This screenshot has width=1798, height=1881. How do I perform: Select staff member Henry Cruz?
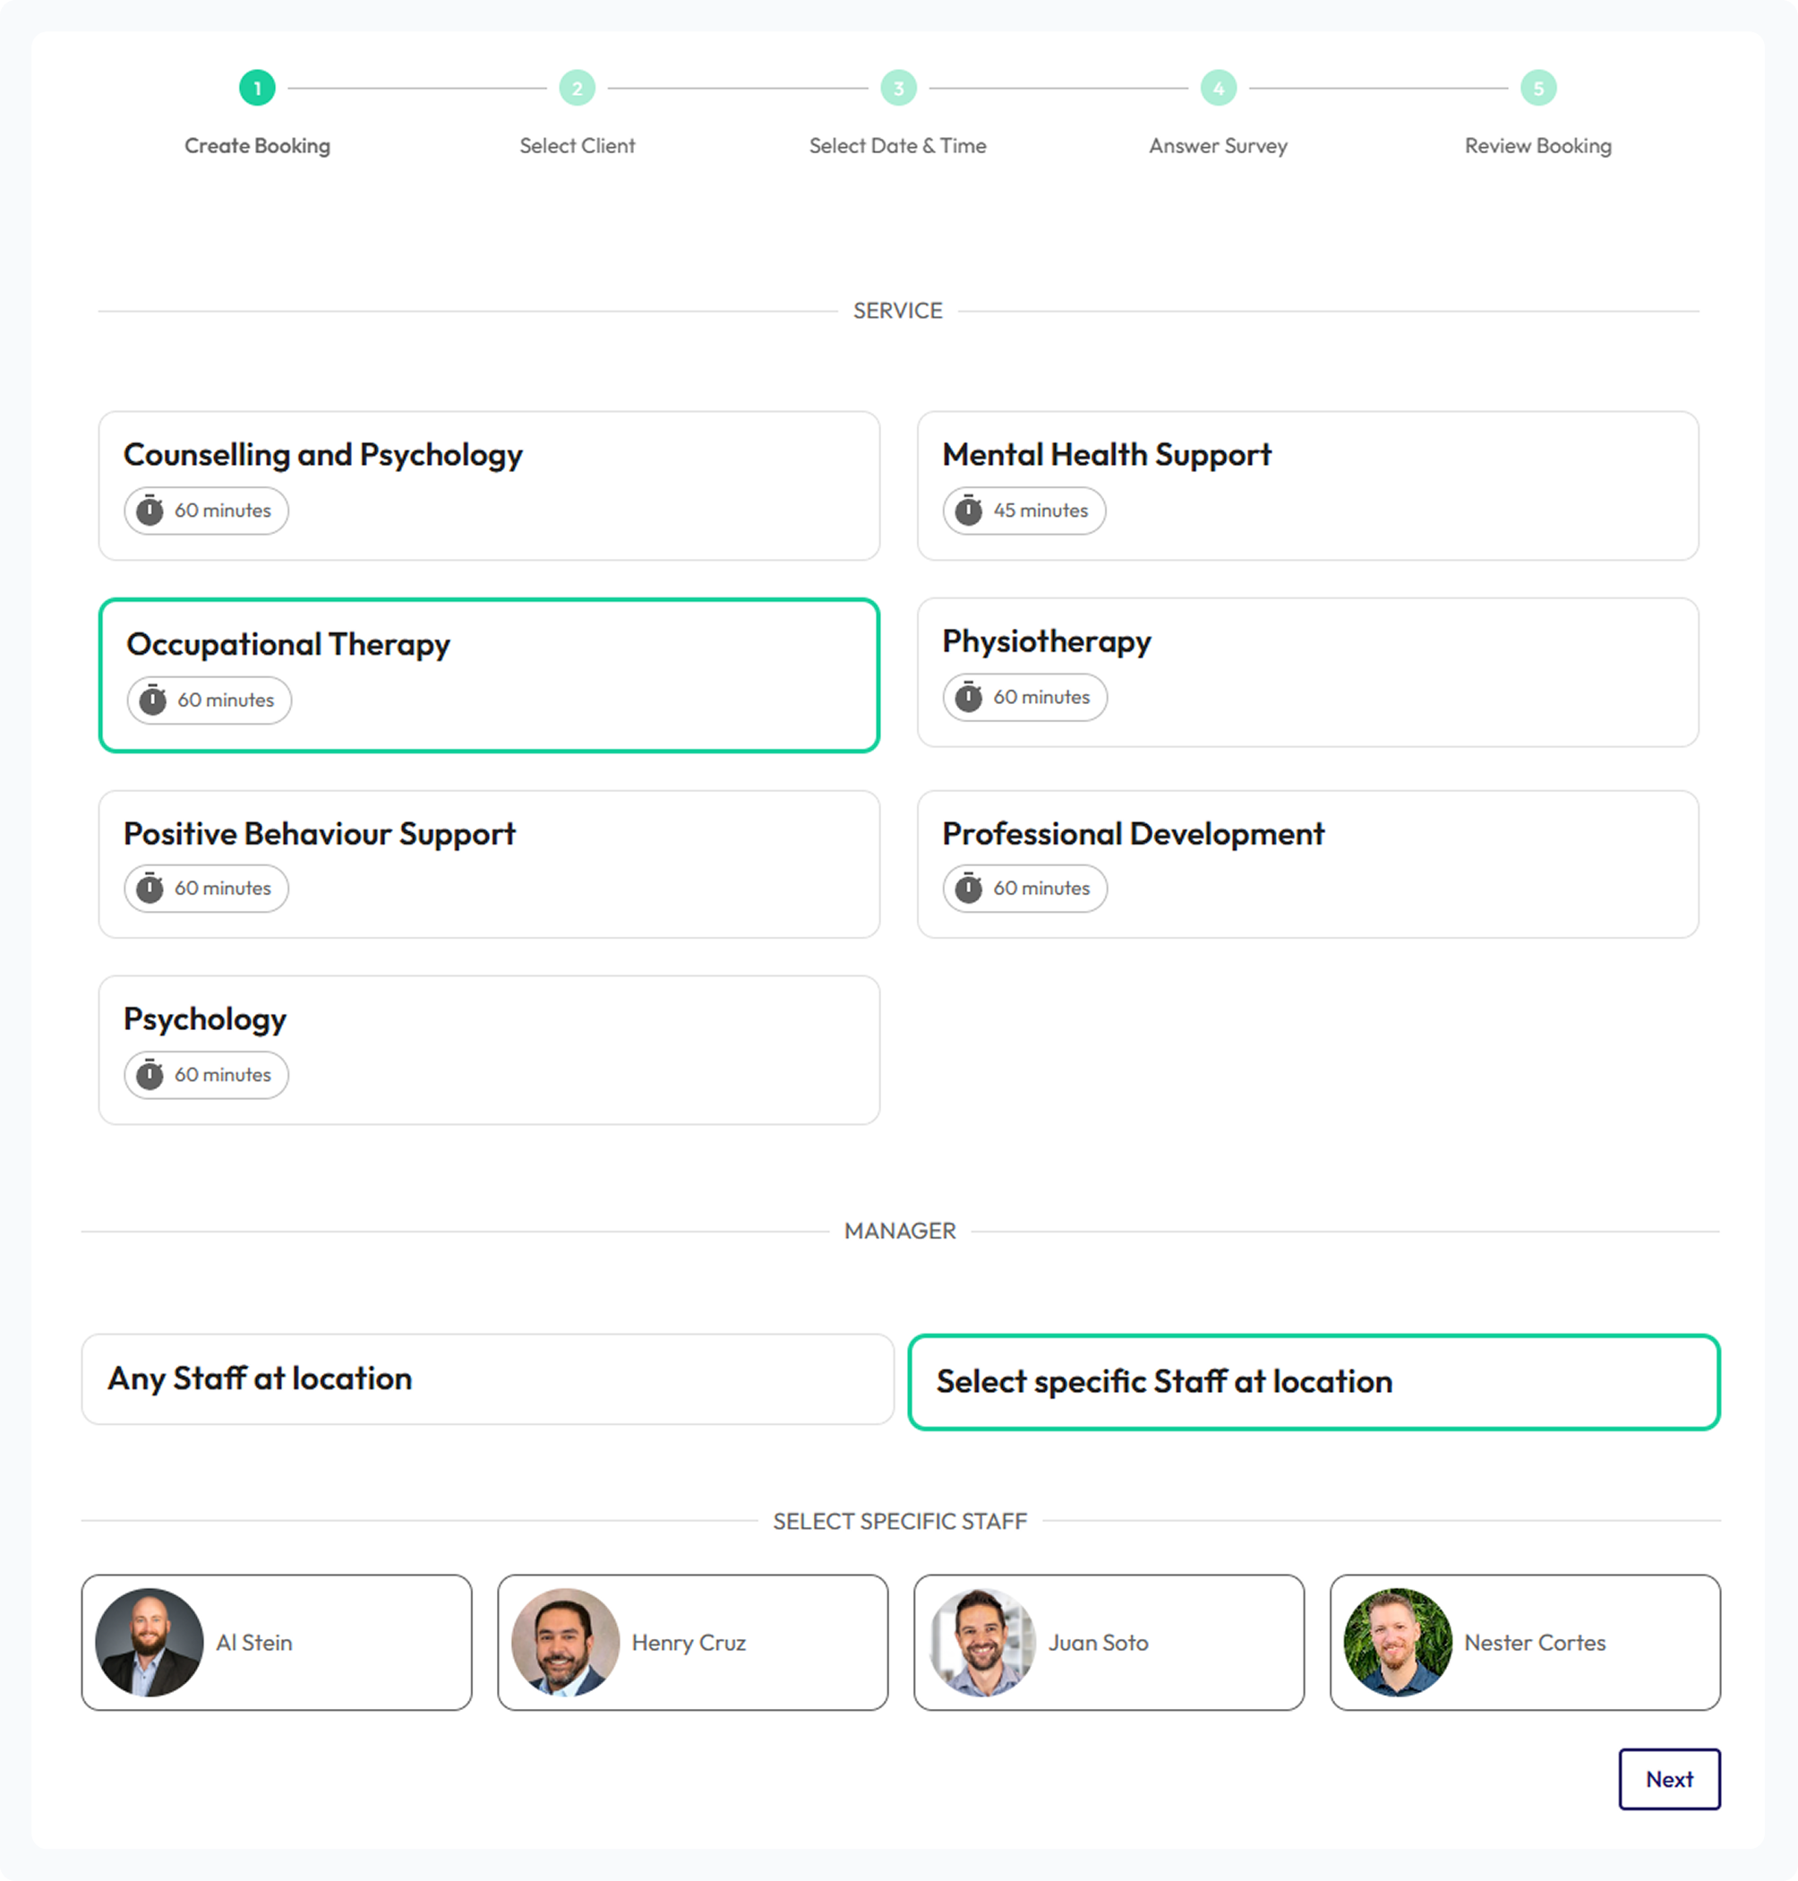(x=692, y=1642)
